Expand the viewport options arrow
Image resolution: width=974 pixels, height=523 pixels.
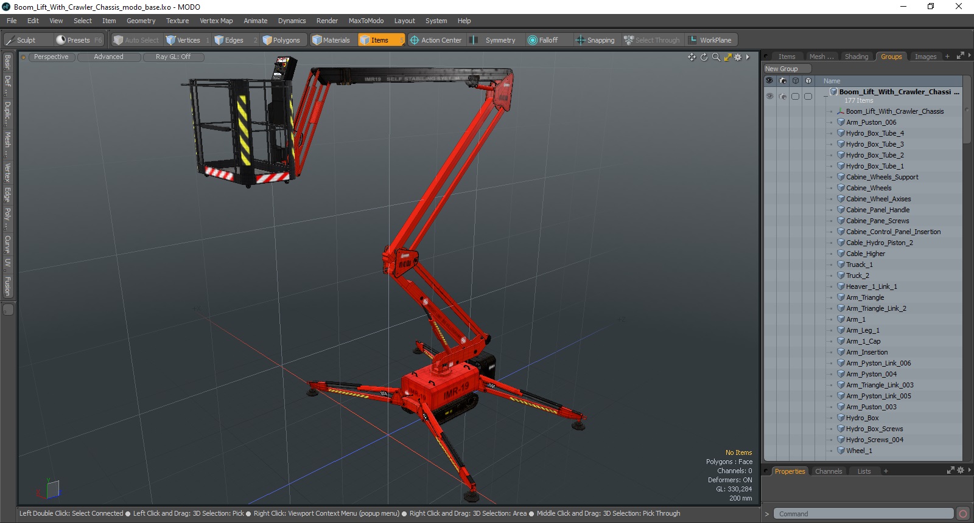coord(748,57)
